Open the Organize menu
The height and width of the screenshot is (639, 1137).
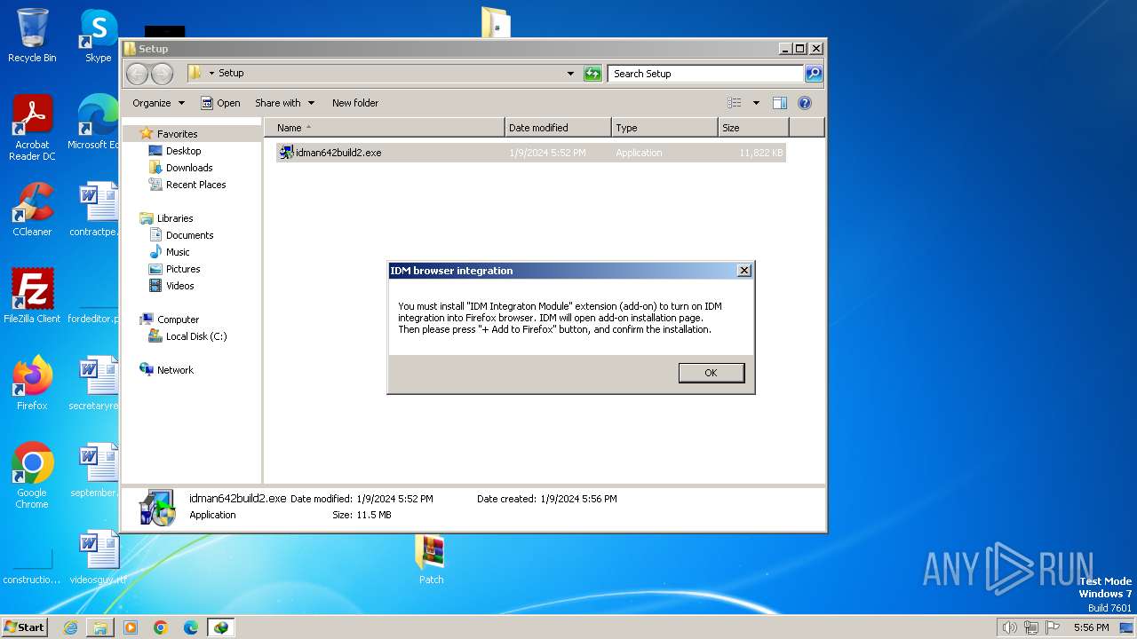click(158, 103)
